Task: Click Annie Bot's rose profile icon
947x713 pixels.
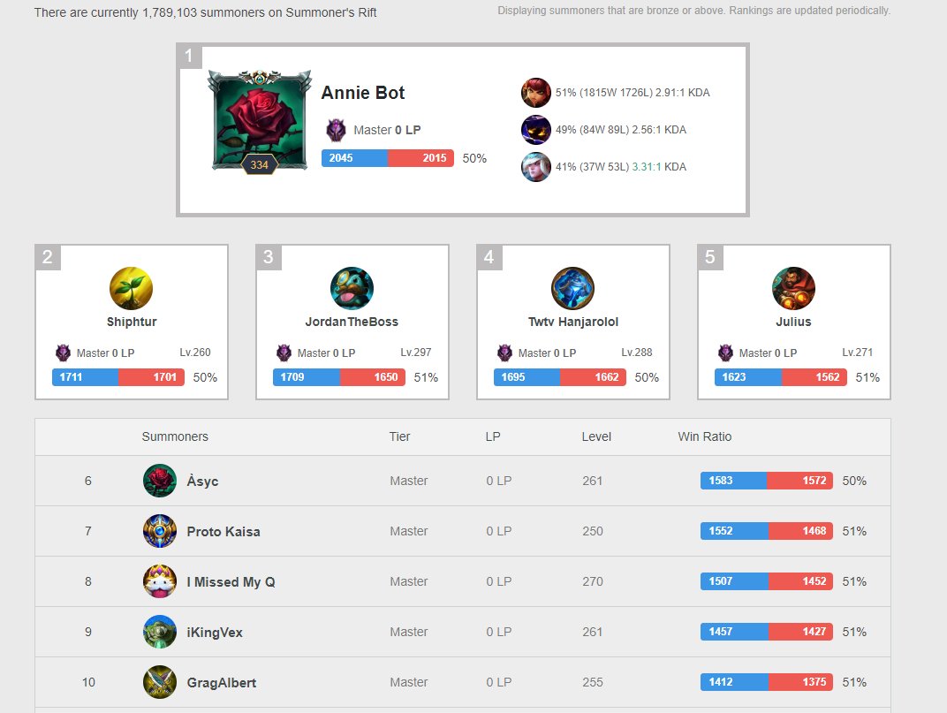Action: point(260,122)
